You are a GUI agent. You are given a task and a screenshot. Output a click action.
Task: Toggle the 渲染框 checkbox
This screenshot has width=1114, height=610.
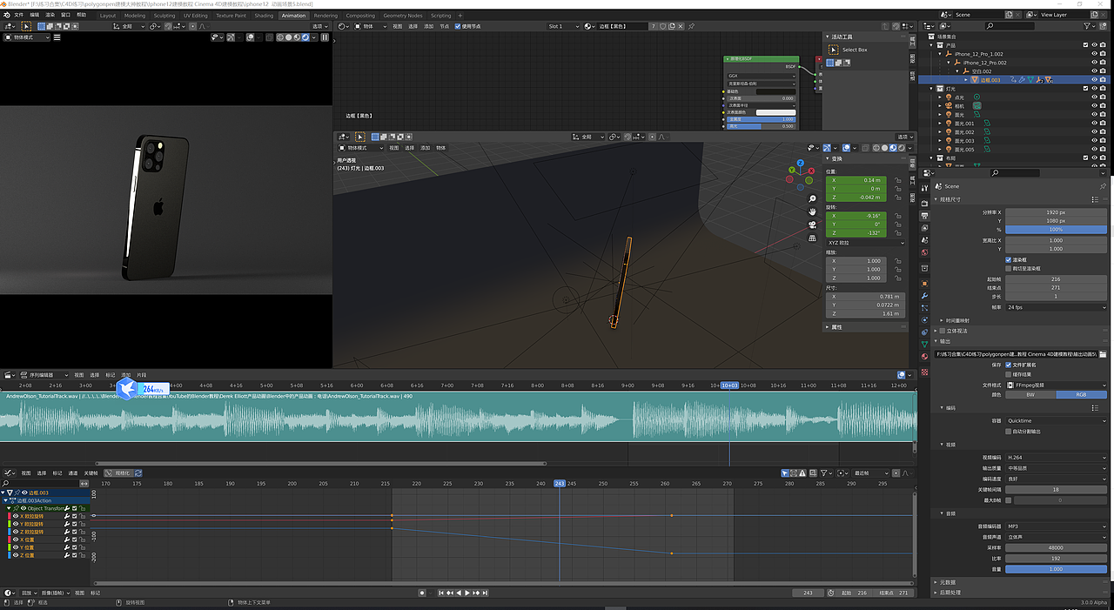pos(1008,259)
